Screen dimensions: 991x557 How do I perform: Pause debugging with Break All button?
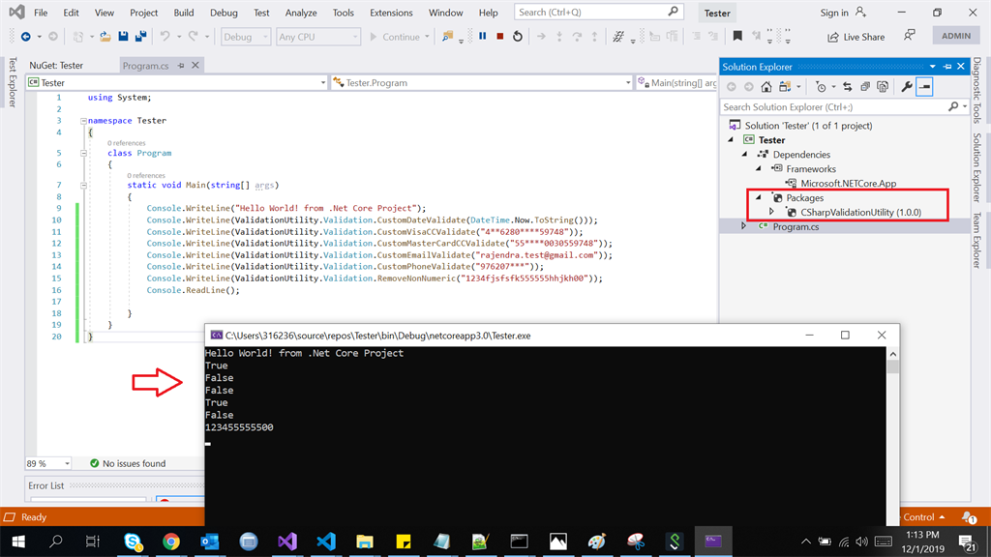[482, 37]
